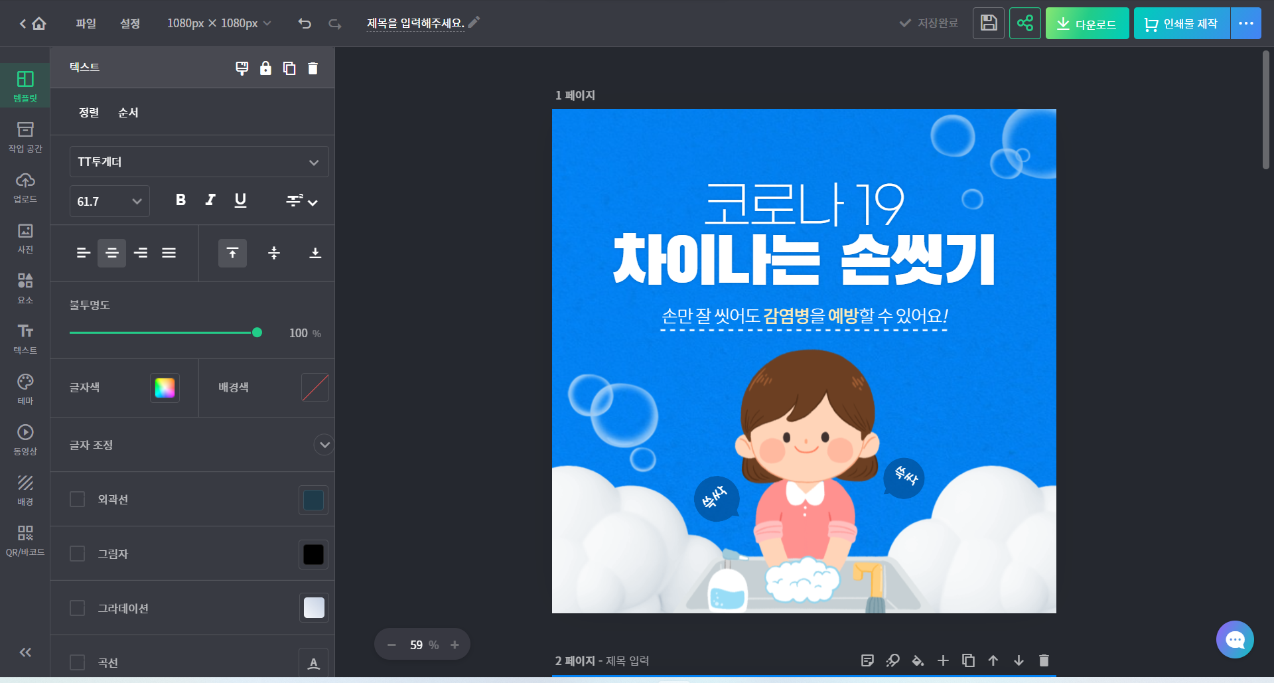This screenshot has height=683, width=1274.
Task: Open the 배경색 empty color swatch
Action: tap(315, 388)
